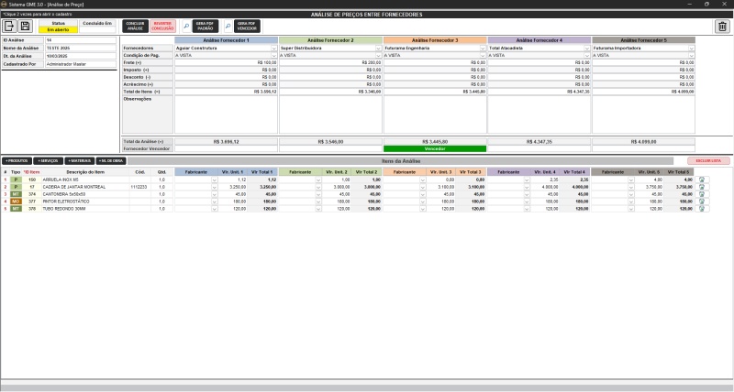Click magnifier icon beside Gera PDF Padrão
The width and height of the screenshot is (734, 392).
tap(187, 27)
